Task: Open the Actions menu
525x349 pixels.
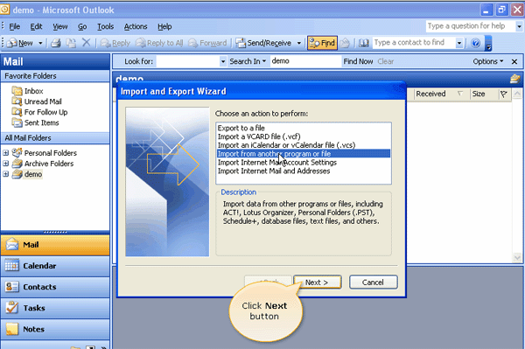Action: click(x=136, y=26)
